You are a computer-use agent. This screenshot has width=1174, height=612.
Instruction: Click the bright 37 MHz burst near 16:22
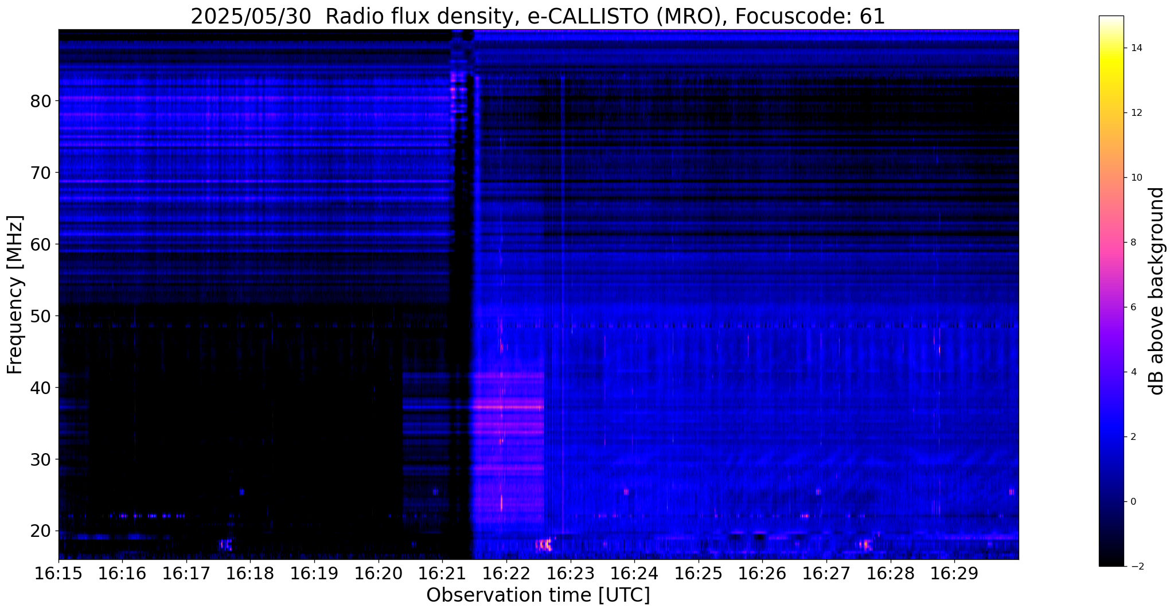point(508,407)
